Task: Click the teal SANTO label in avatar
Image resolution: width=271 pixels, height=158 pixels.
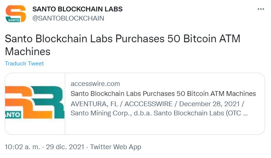Action: click(x=14, y=20)
